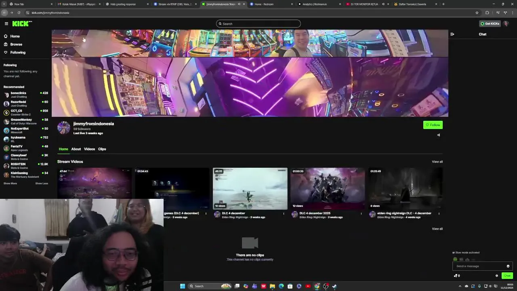Click the KICK logo

coord(22,24)
